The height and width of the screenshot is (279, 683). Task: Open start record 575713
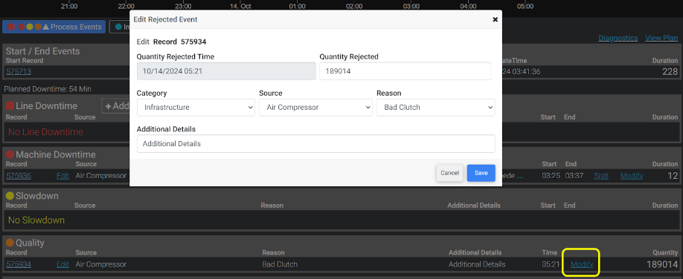tap(19, 71)
